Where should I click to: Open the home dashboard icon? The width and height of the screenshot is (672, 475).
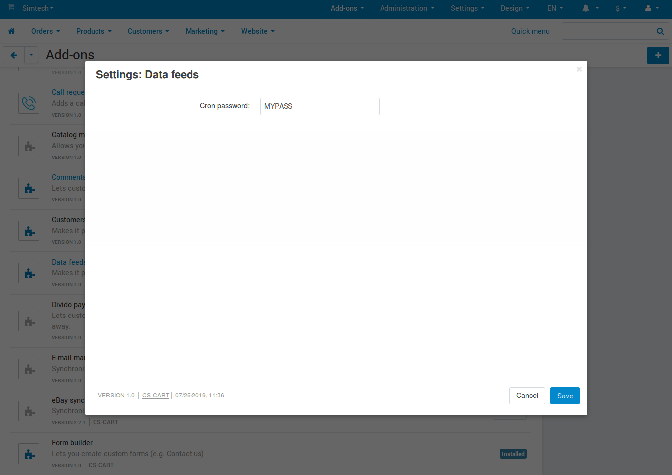point(11,31)
